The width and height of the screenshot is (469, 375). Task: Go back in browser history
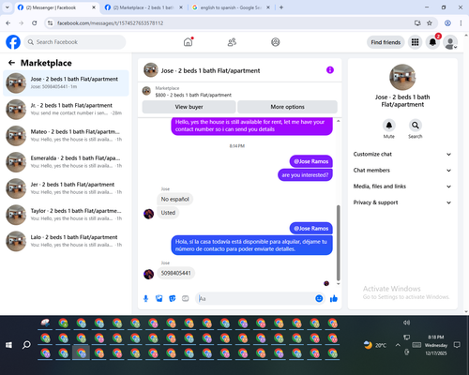pos(8,23)
